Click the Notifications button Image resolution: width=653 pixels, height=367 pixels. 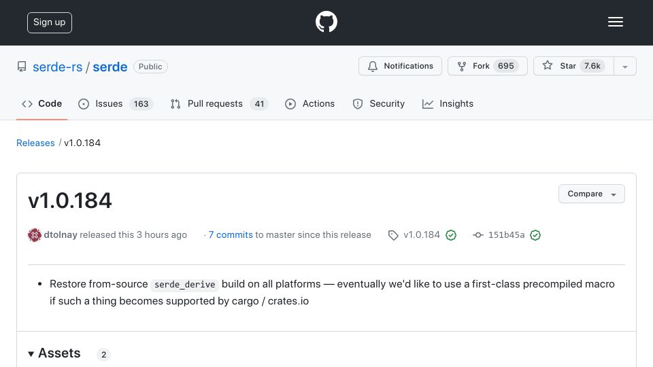click(400, 66)
